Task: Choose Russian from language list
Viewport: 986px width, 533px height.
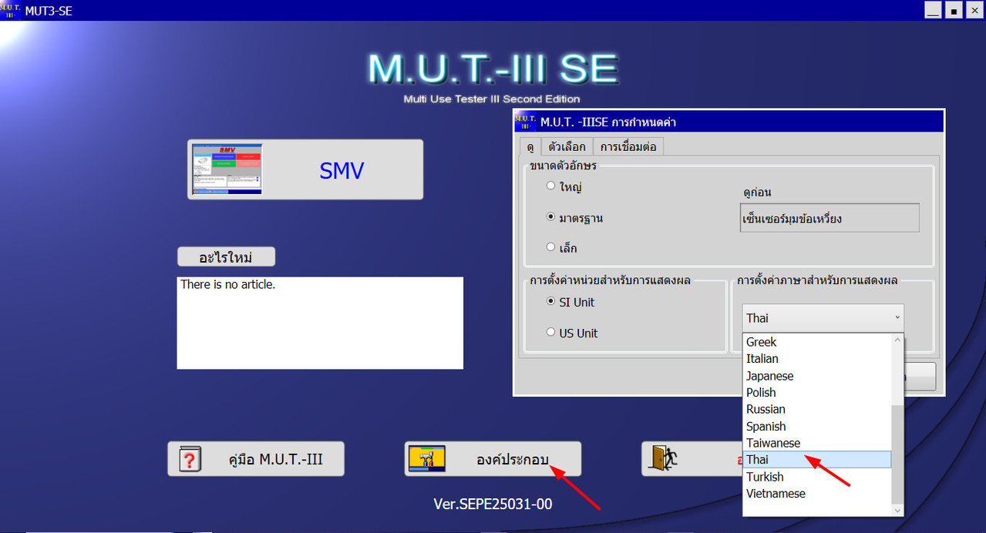Action: 816,410
